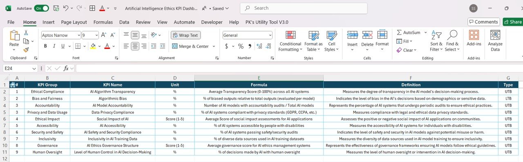Click the formula bar input area
Viewport: 523px width, 162px height.
299,69
